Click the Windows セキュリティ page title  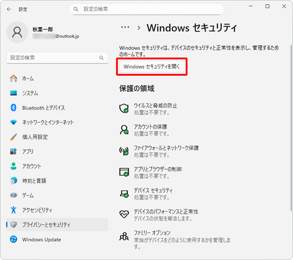[192, 28]
